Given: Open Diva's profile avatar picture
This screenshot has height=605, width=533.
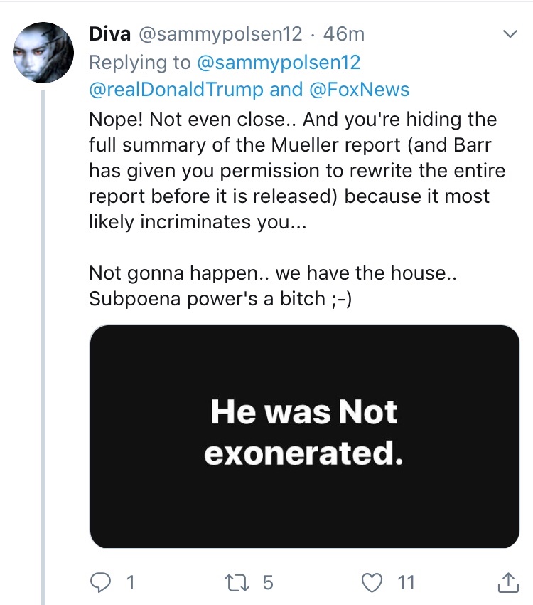Looking at the screenshot, I should [43, 53].
